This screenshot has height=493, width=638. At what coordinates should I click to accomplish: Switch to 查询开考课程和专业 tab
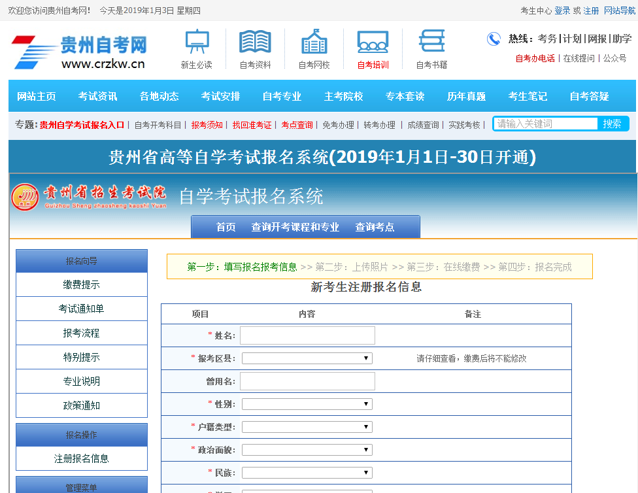pyautogui.click(x=295, y=227)
